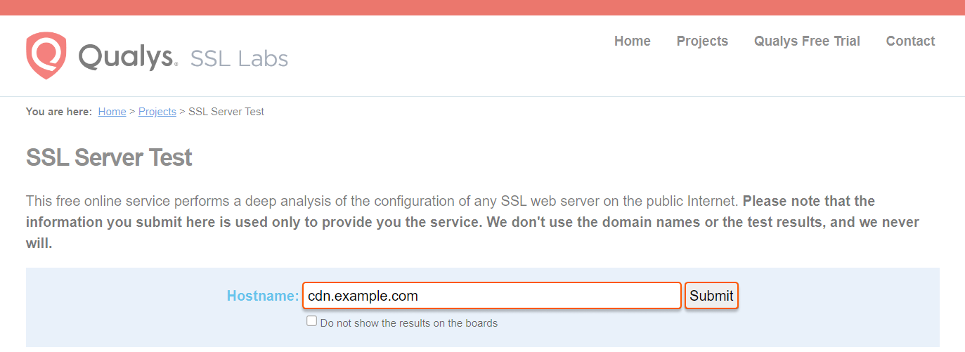The image size is (965, 352).
Task: Click the Hostname field label
Action: tap(262, 296)
